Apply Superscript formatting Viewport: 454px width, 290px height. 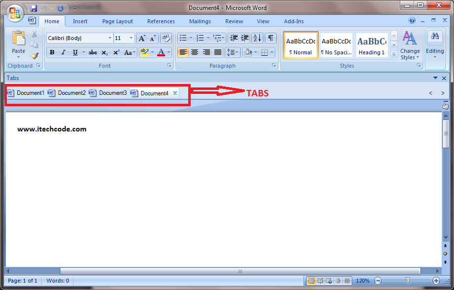pos(116,52)
